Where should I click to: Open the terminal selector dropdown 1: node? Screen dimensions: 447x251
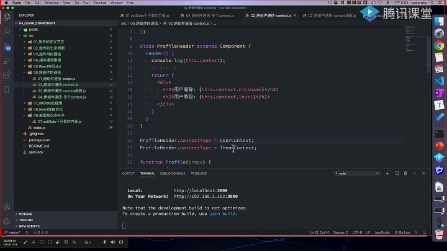click(x=357, y=174)
